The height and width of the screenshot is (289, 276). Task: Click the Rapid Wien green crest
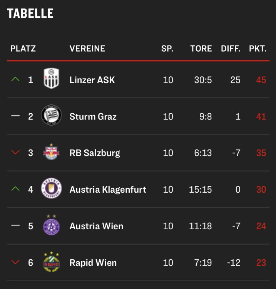[x=51, y=262]
